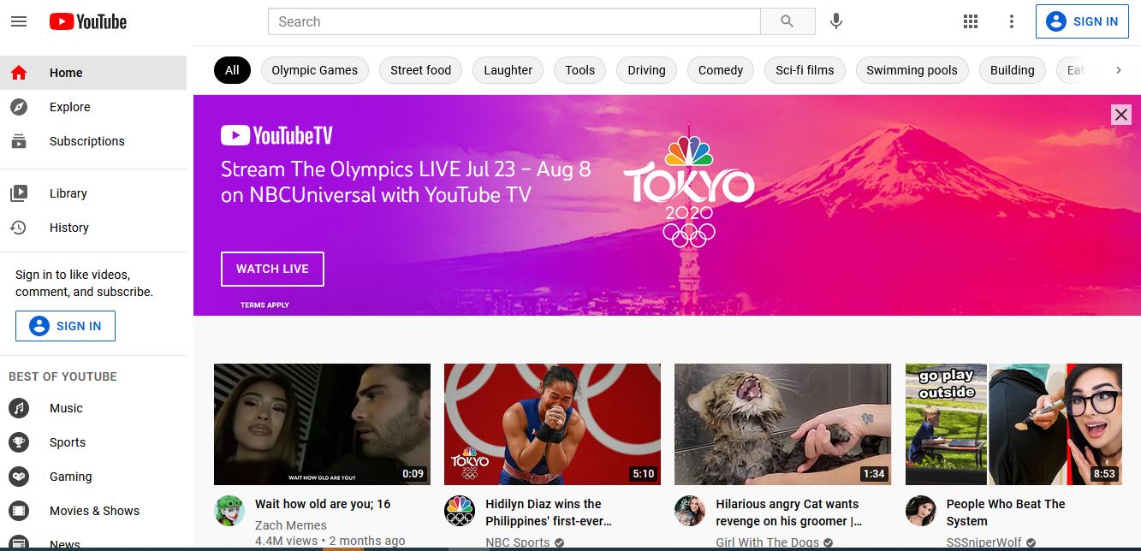Click SIGN IN button in sidebar

[x=65, y=326]
